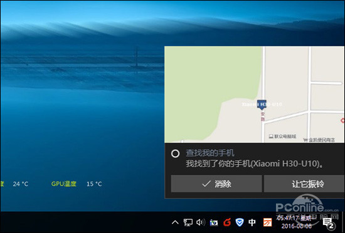
Task: Click 查找我的手机 notification title
Action: pos(210,153)
